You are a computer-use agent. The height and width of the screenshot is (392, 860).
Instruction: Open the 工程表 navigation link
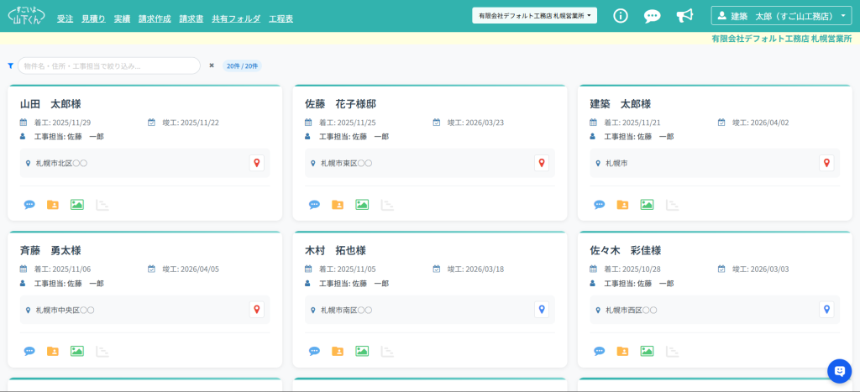point(281,18)
